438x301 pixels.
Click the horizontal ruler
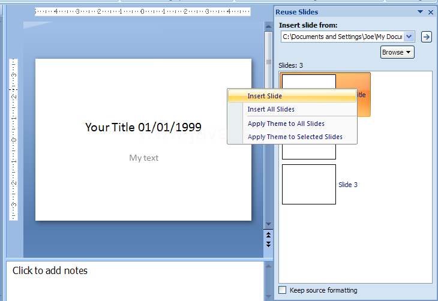[x=142, y=11]
